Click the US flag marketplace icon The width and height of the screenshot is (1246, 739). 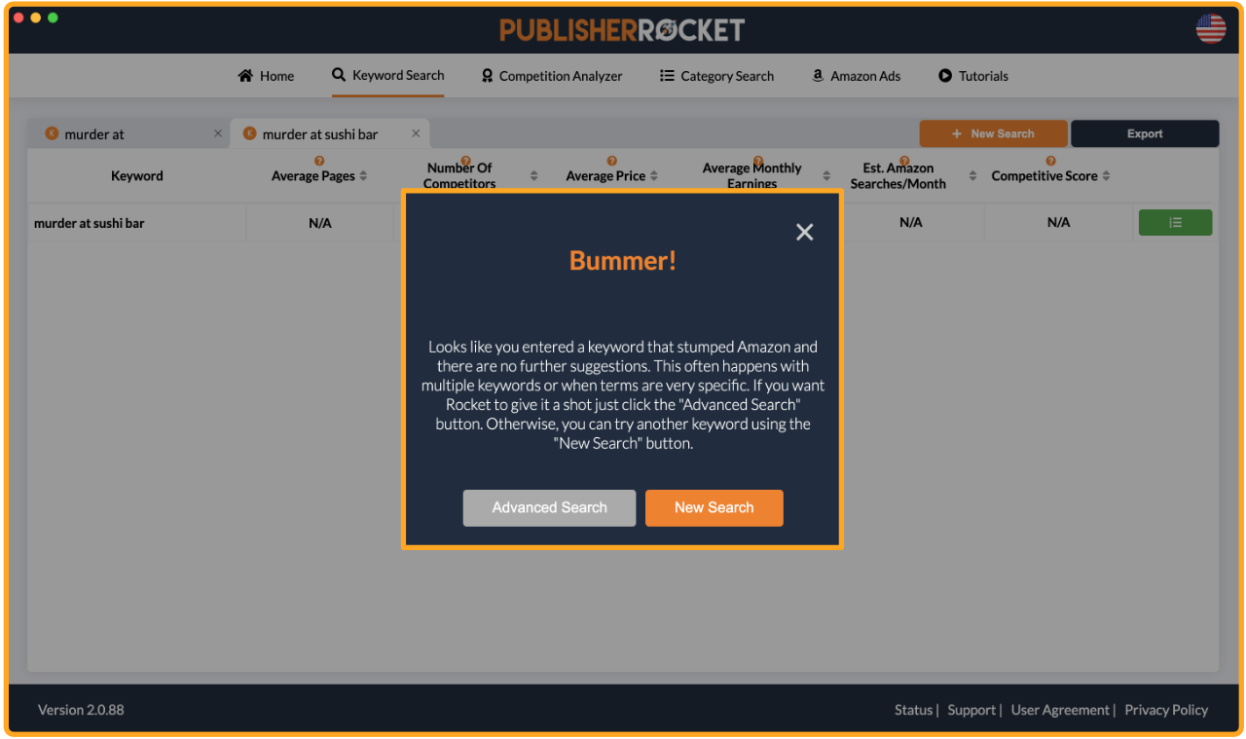(1211, 29)
